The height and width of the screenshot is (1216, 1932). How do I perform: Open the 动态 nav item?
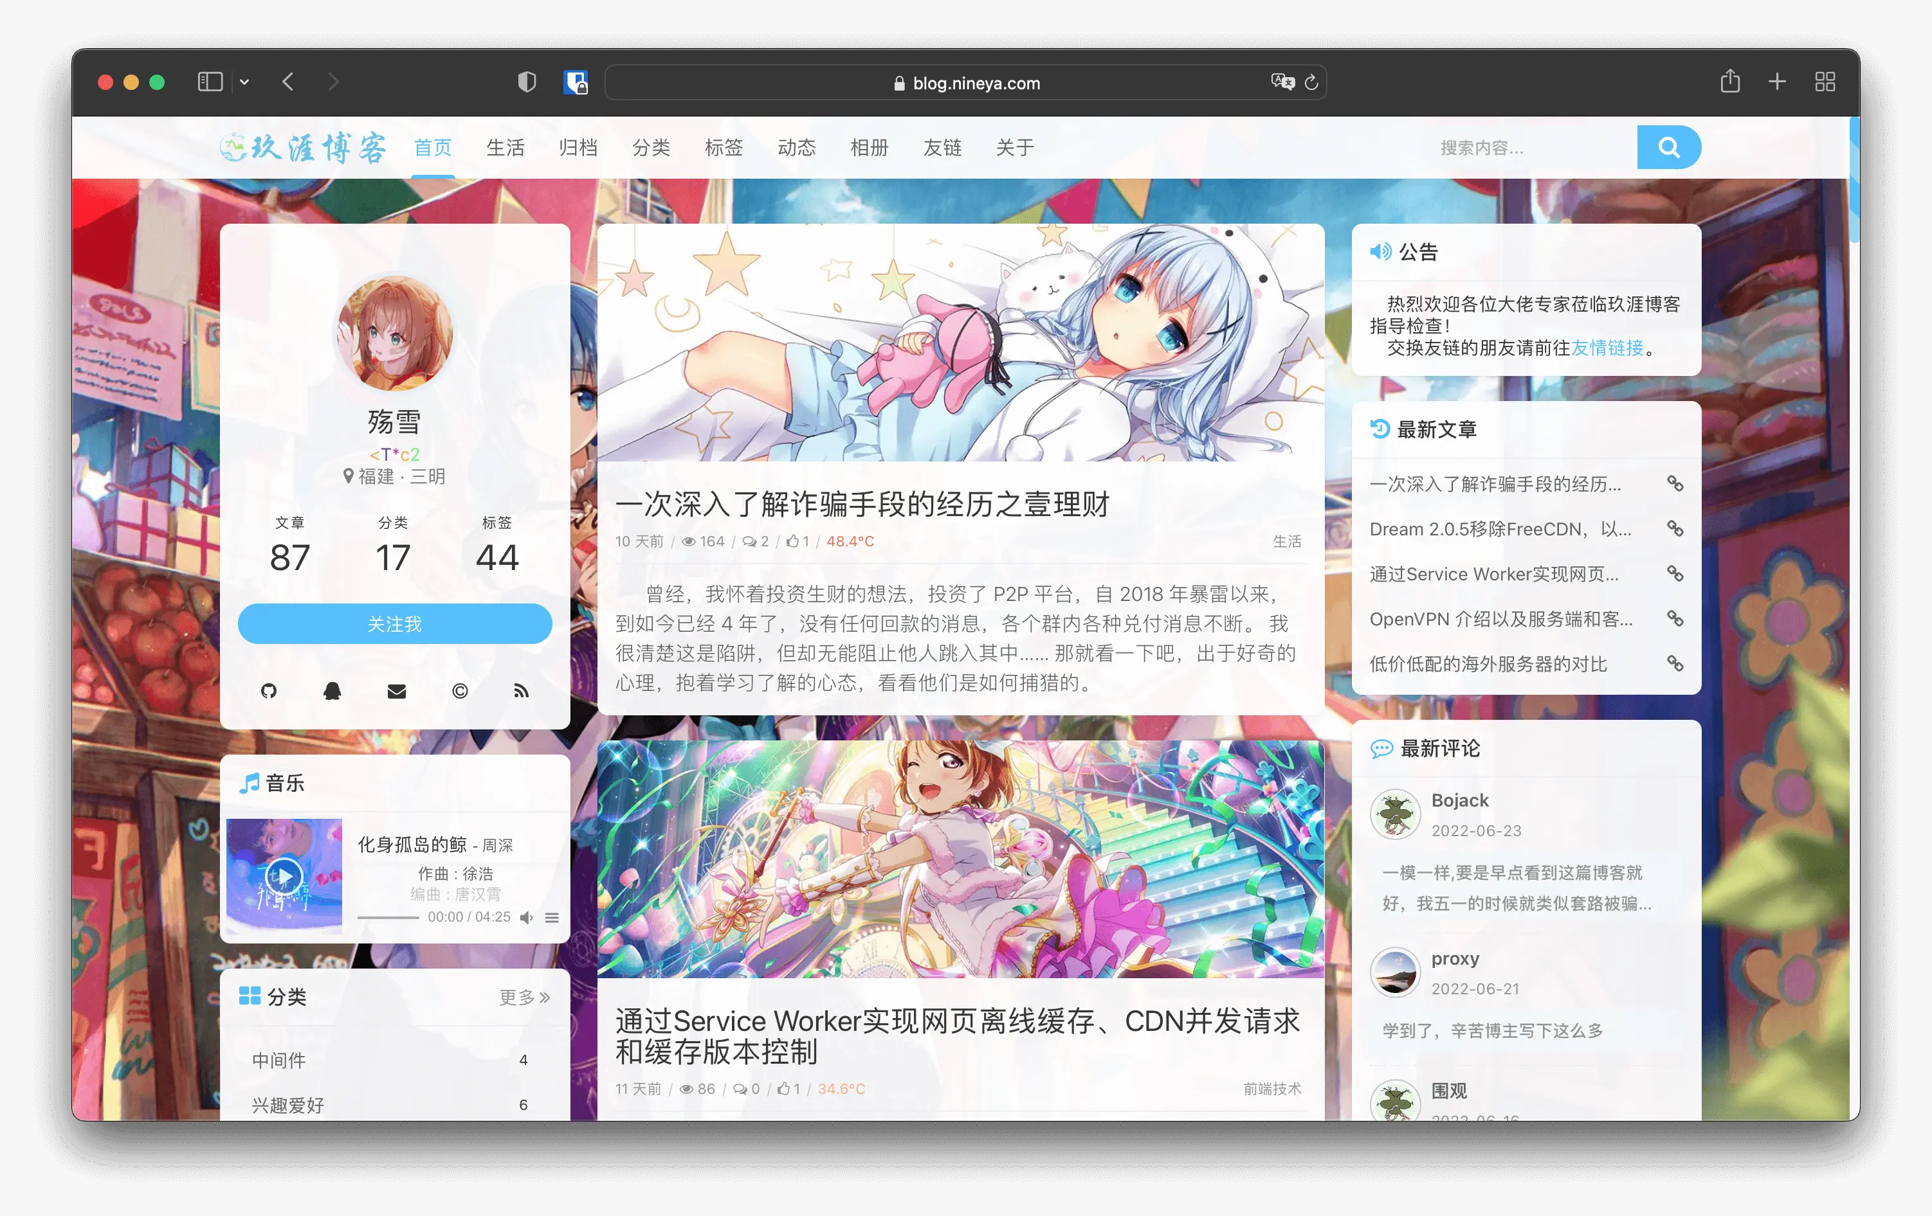point(797,147)
